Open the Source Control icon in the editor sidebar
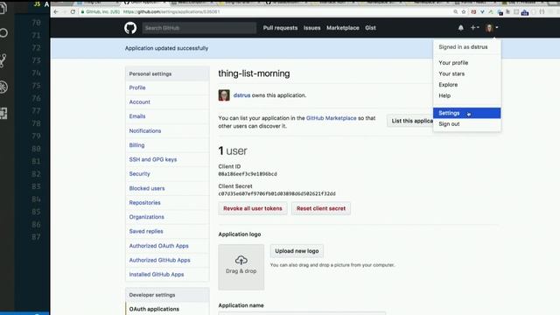Image resolution: width=560 pixels, height=315 pixels. coord(3,60)
